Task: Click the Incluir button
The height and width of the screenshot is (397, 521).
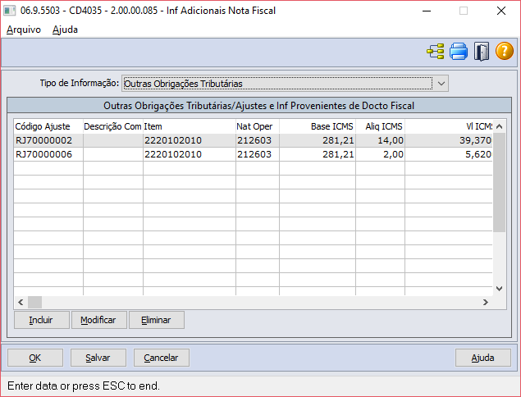Action: (x=42, y=320)
